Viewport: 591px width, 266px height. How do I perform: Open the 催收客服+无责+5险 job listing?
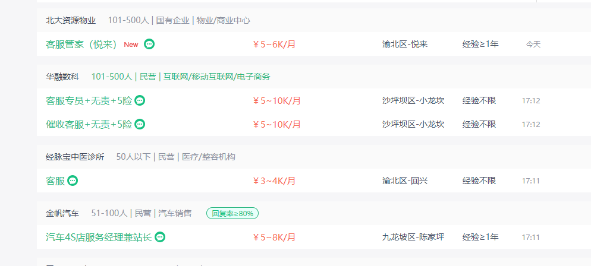pos(89,124)
